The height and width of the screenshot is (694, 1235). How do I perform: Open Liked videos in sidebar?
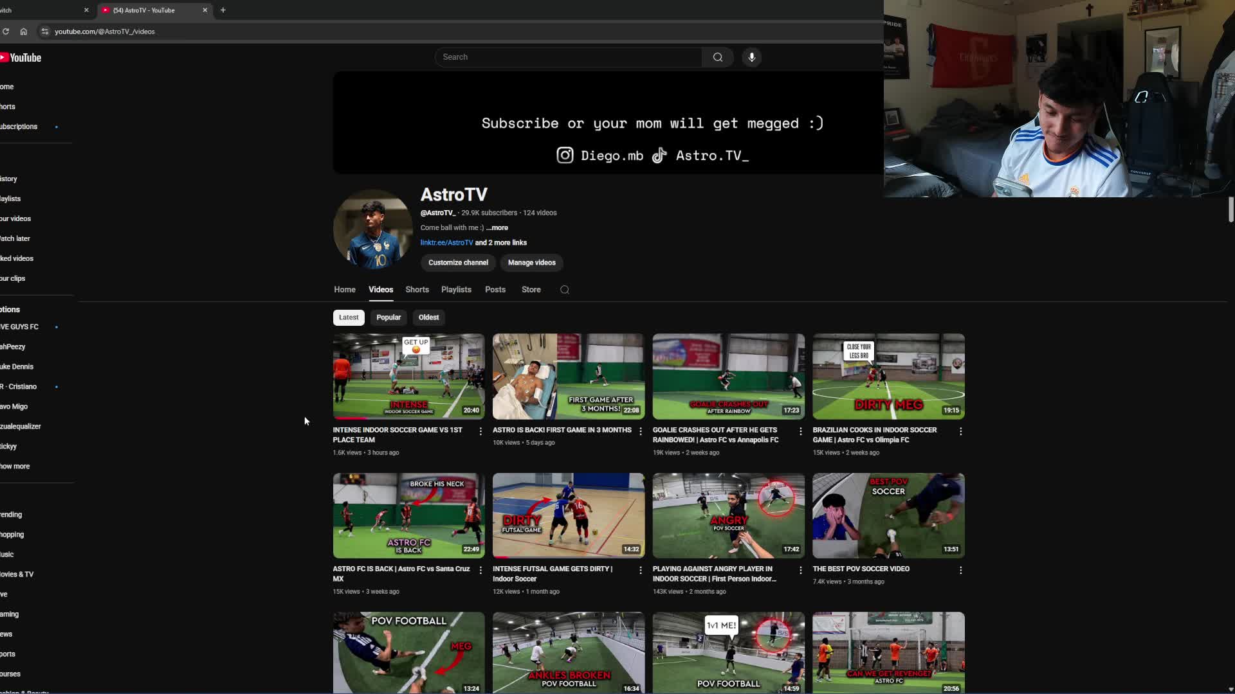click(17, 258)
